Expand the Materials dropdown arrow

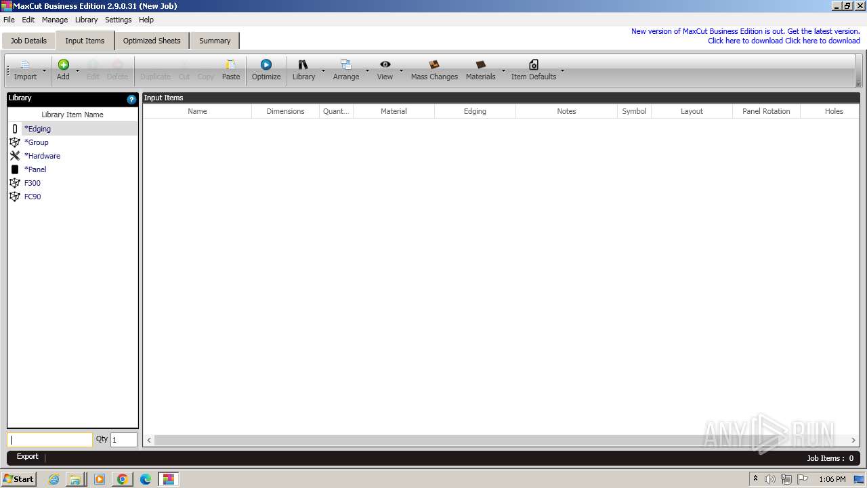[x=503, y=70]
